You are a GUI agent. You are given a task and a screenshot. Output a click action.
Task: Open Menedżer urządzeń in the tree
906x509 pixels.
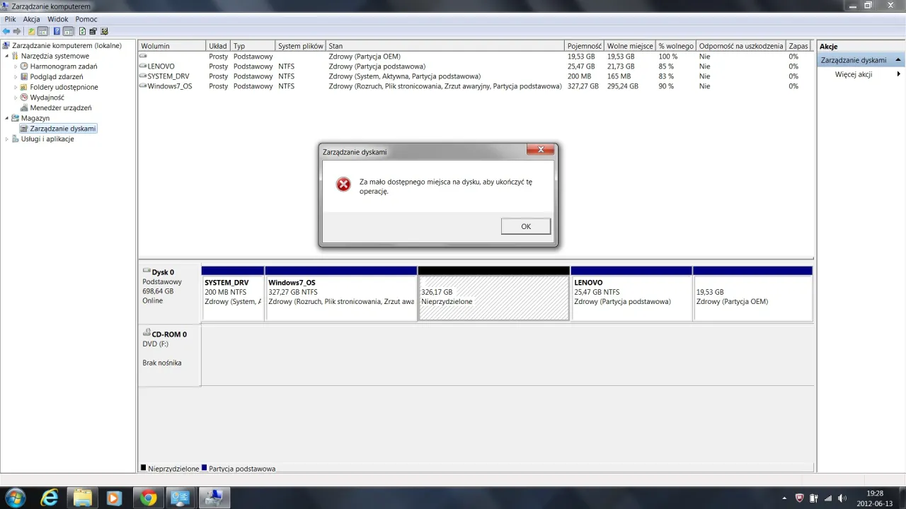click(x=60, y=108)
